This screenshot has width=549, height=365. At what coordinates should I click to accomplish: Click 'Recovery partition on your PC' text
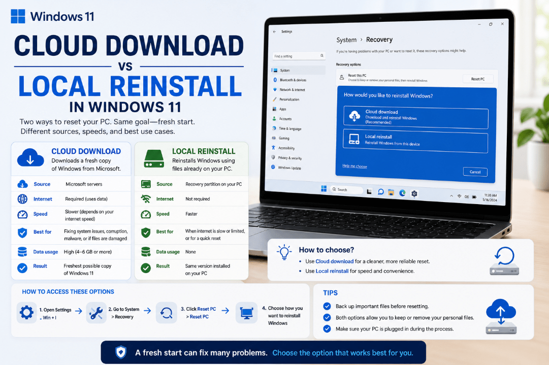pyautogui.click(x=214, y=184)
